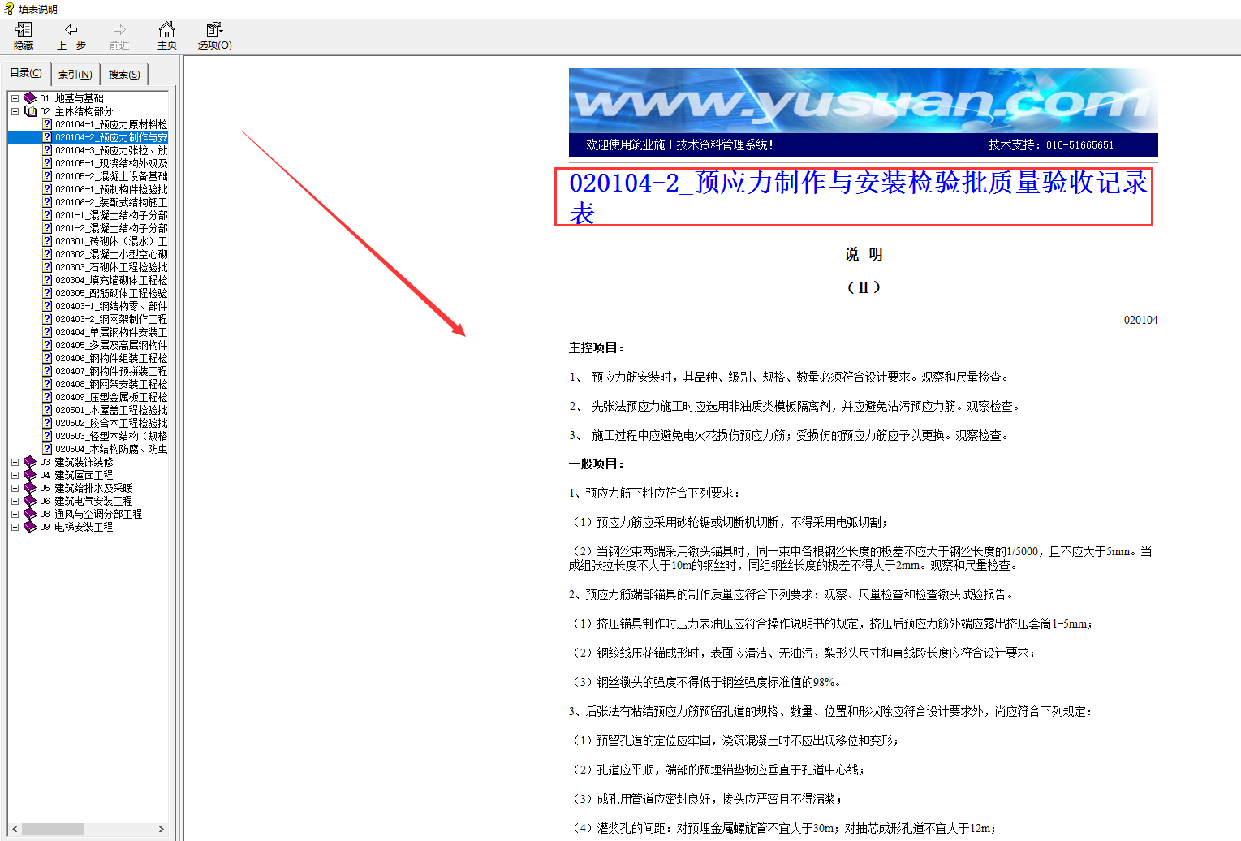Expand the 08 通风与空调分部工程 tree node
The width and height of the screenshot is (1241, 841).
(15, 514)
